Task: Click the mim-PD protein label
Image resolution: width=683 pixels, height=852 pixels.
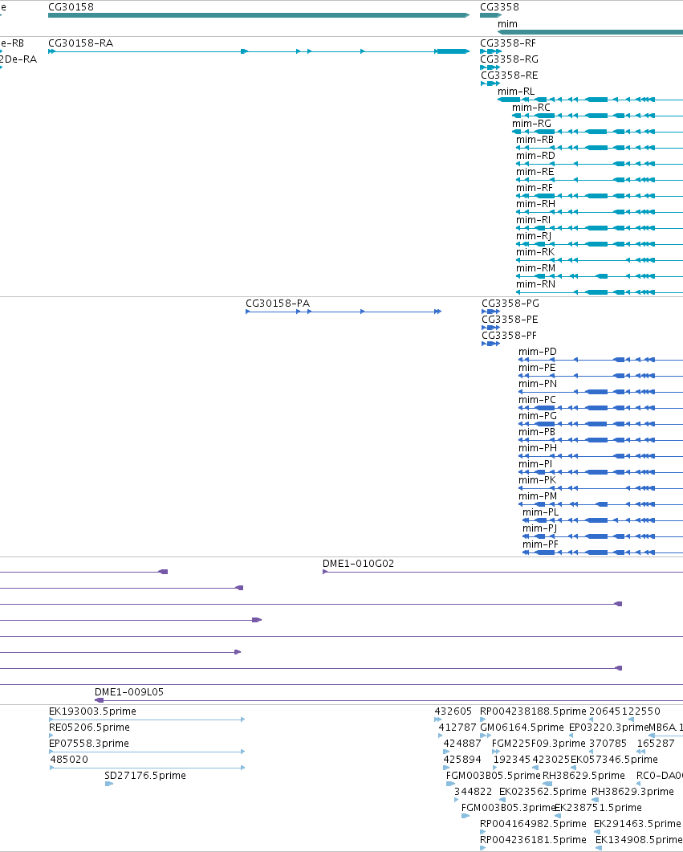Action: point(538,351)
